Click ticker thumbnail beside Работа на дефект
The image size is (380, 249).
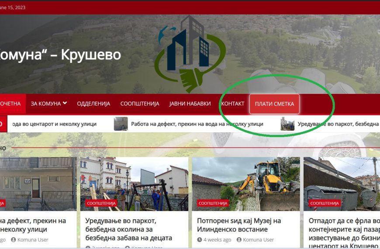click(121, 124)
